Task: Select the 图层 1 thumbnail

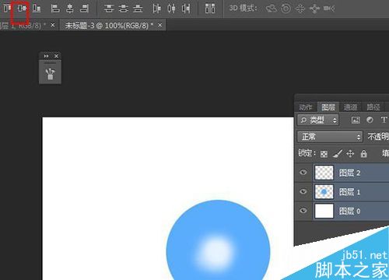Action: (324, 192)
